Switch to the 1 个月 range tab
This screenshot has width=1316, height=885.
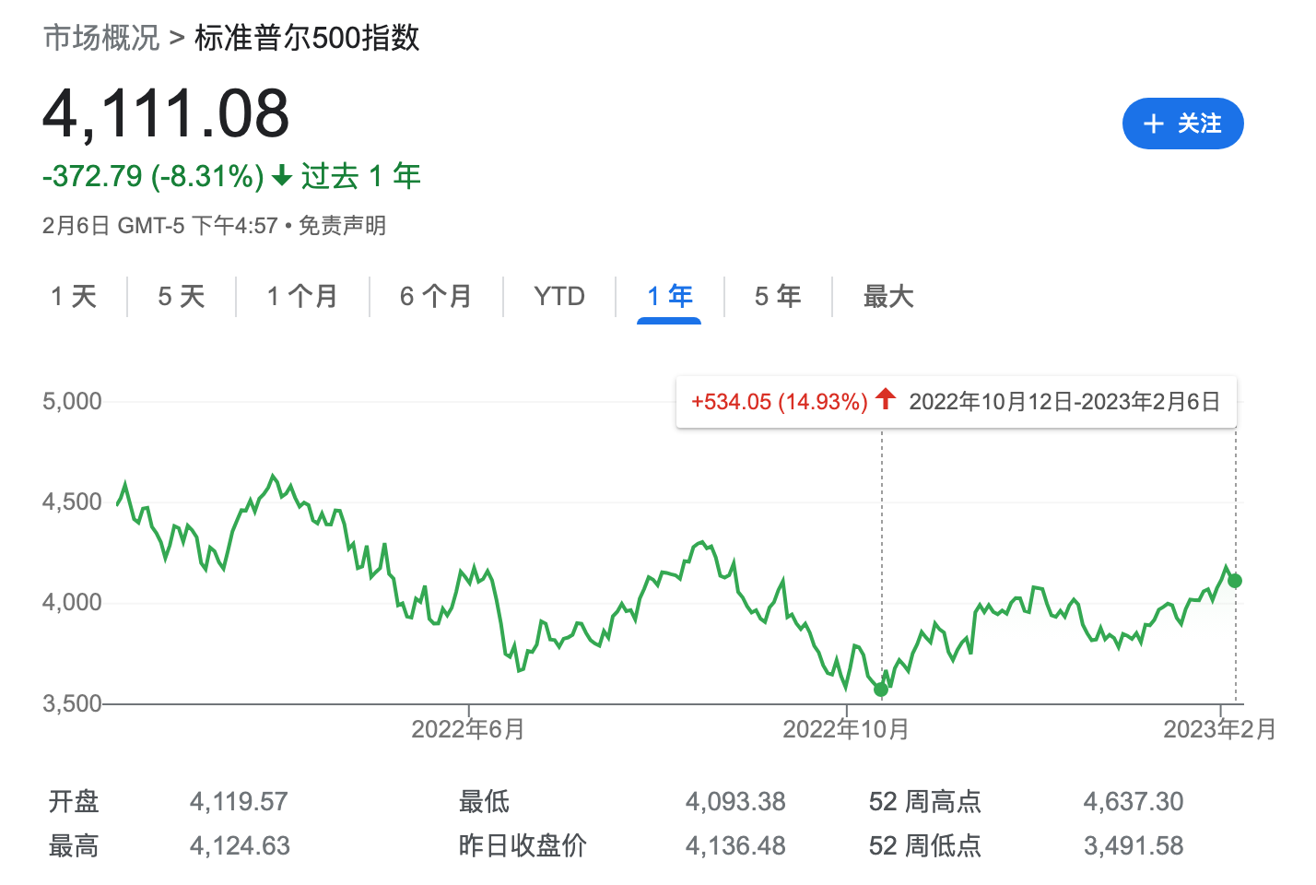[x=302, y=296]
